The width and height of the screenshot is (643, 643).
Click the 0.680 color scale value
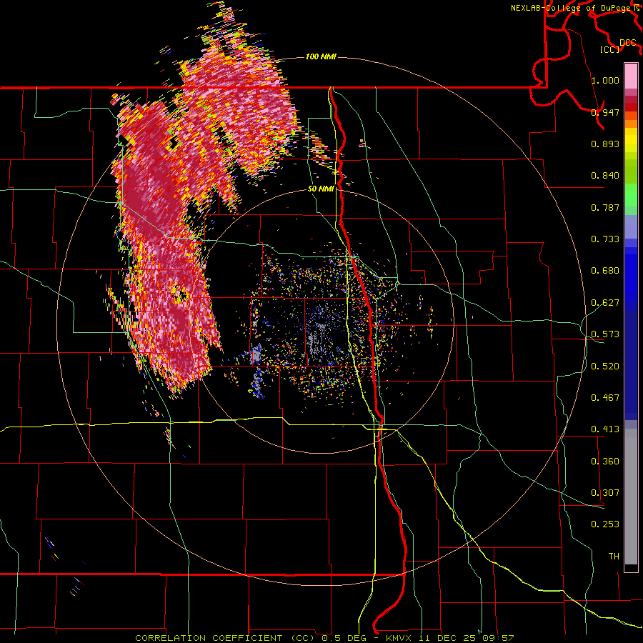tap(605, 271)
